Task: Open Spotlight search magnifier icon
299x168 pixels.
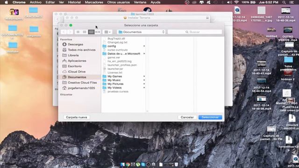Action: click(x=284, y=2)
